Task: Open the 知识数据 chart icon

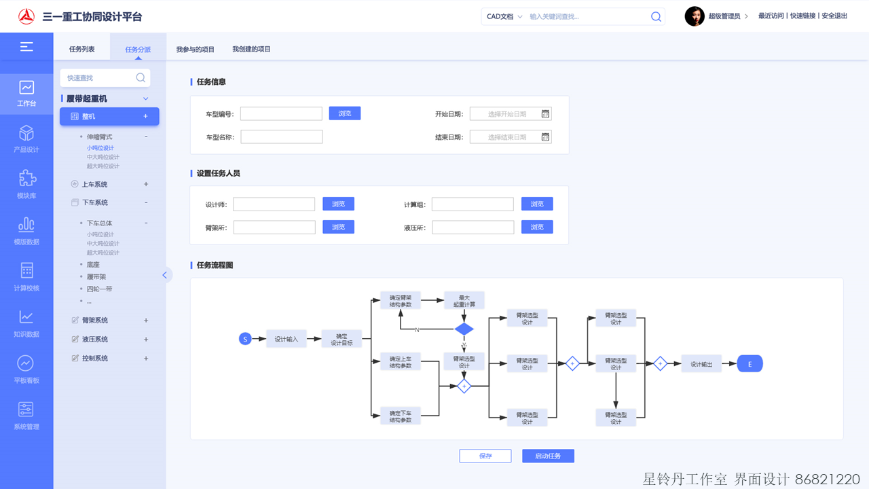Action: point(26,316)
